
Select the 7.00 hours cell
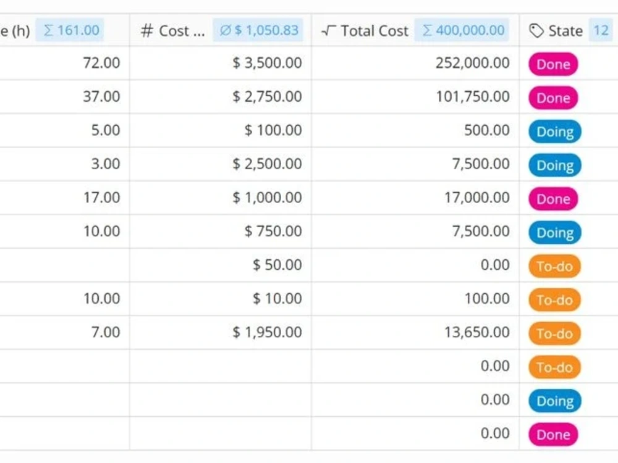(65, 332)
